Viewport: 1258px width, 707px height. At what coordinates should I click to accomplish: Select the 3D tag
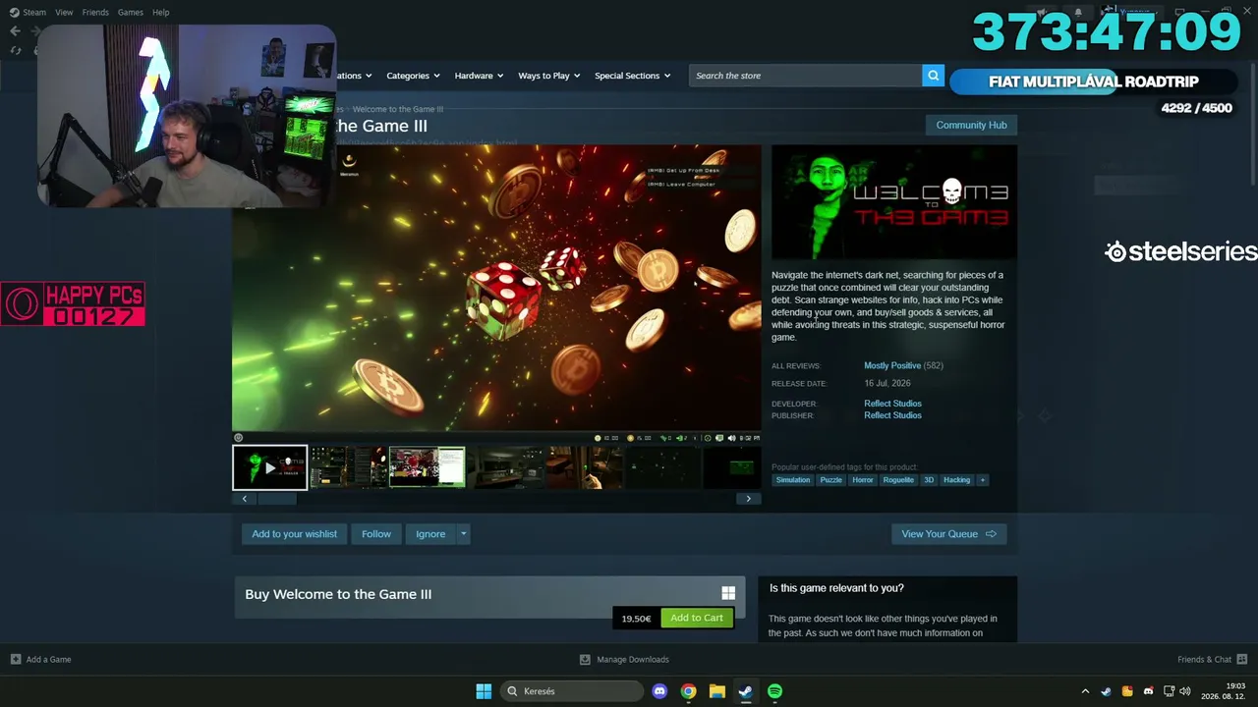929,480
